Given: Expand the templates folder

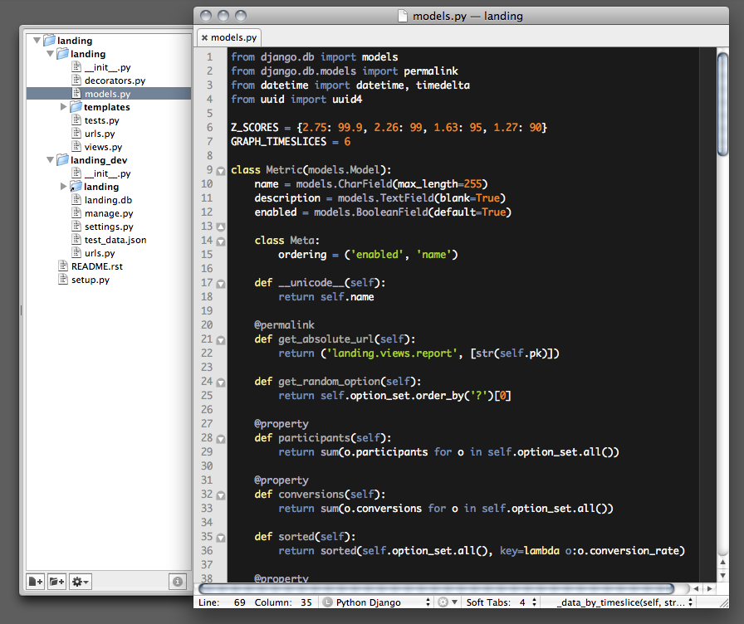Looking at the screenshot, I should tap(63, 107).
